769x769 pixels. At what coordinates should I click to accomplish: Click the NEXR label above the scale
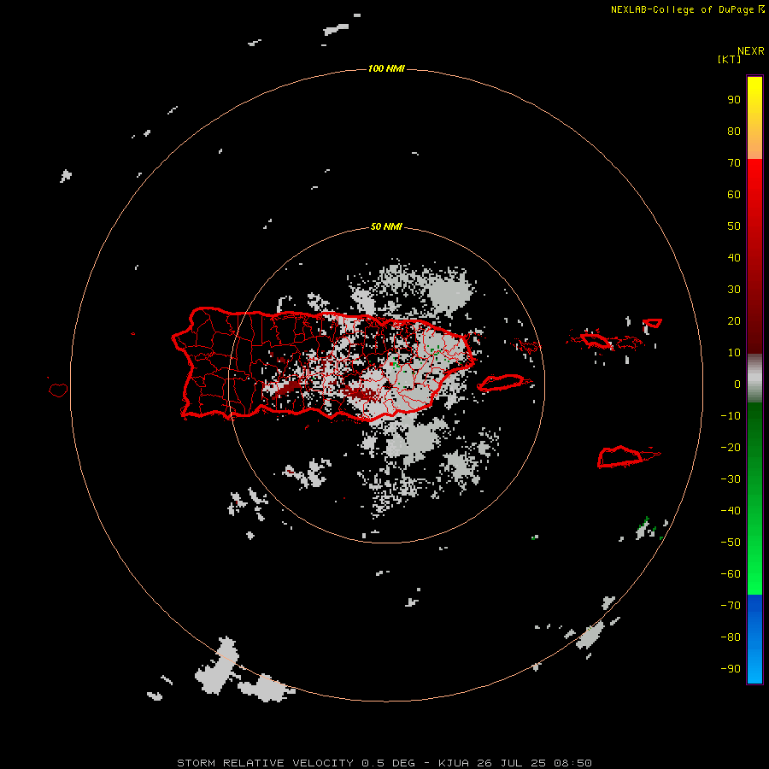pyautogui.click(x=750, y=51)
